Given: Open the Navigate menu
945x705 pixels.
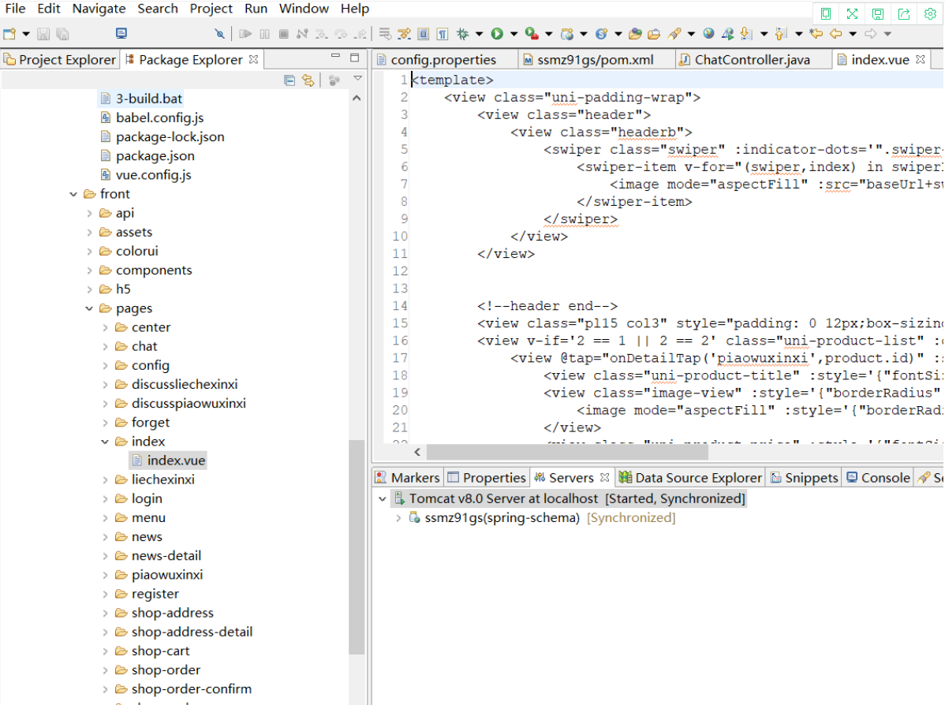Looking at the screenshot, I should [x=99, y=9].
